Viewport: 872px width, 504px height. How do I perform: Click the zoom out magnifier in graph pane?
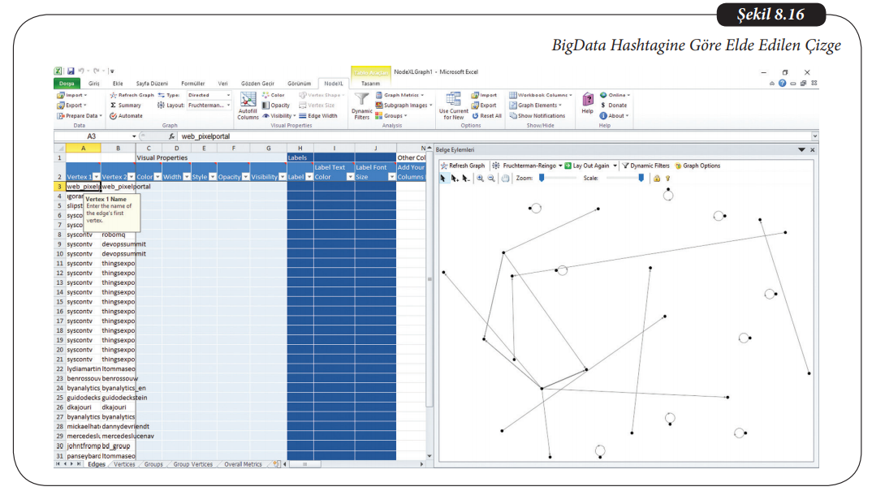(492, 178)
